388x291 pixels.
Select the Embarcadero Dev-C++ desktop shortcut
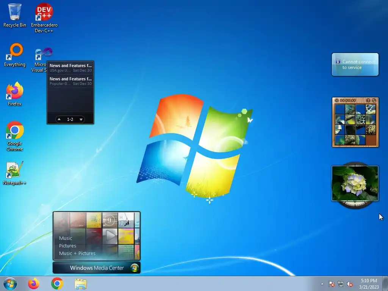(44, 17)
